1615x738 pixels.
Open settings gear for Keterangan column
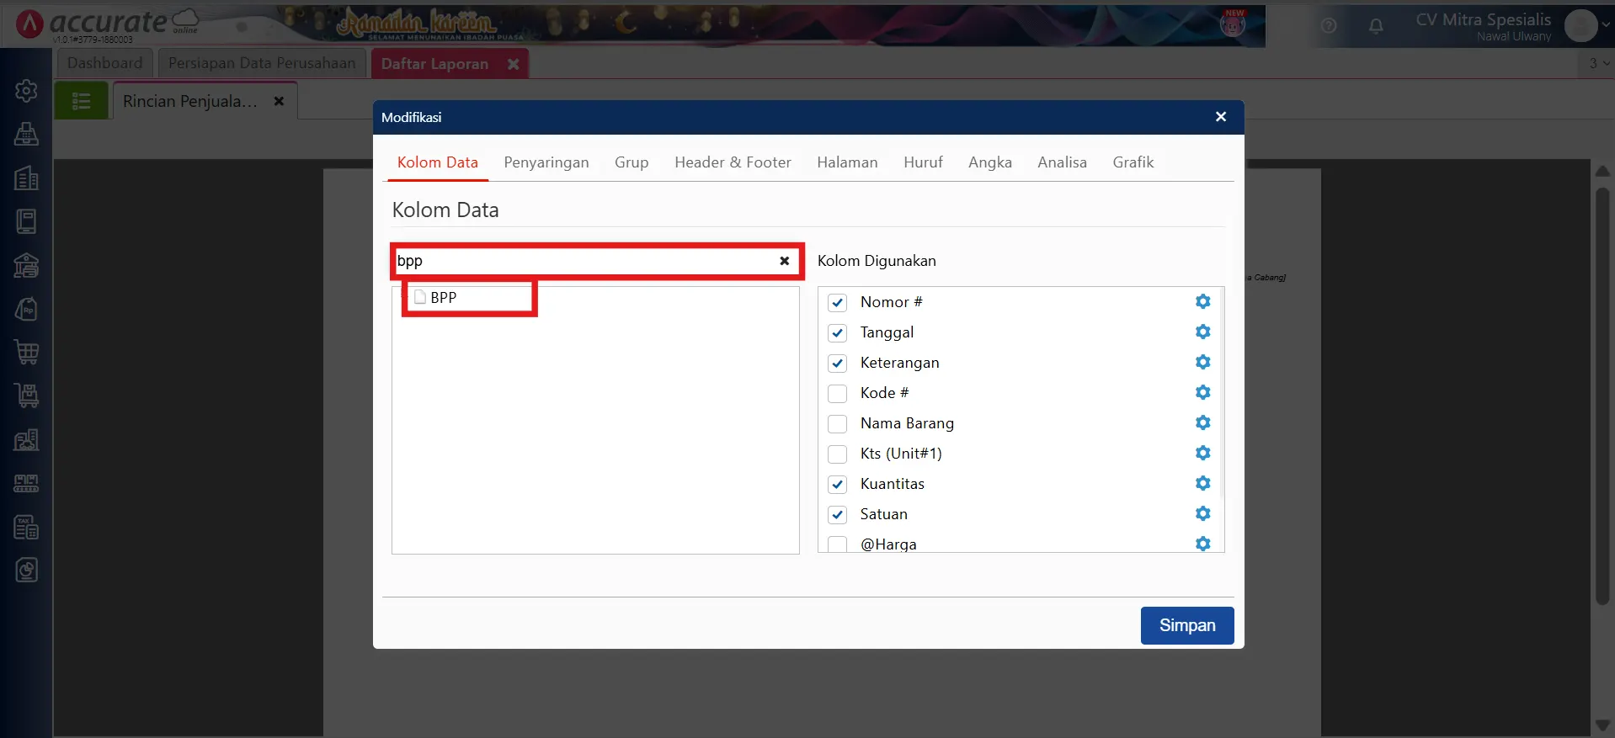click(1202, 362)
